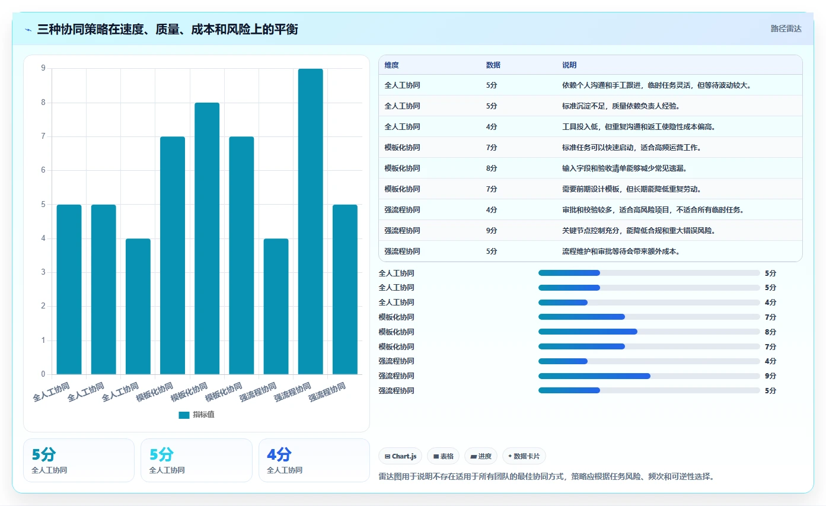Click the bar icon on the 进度 tag
Viewport: 826px width, 506px height.
(473, 457)
